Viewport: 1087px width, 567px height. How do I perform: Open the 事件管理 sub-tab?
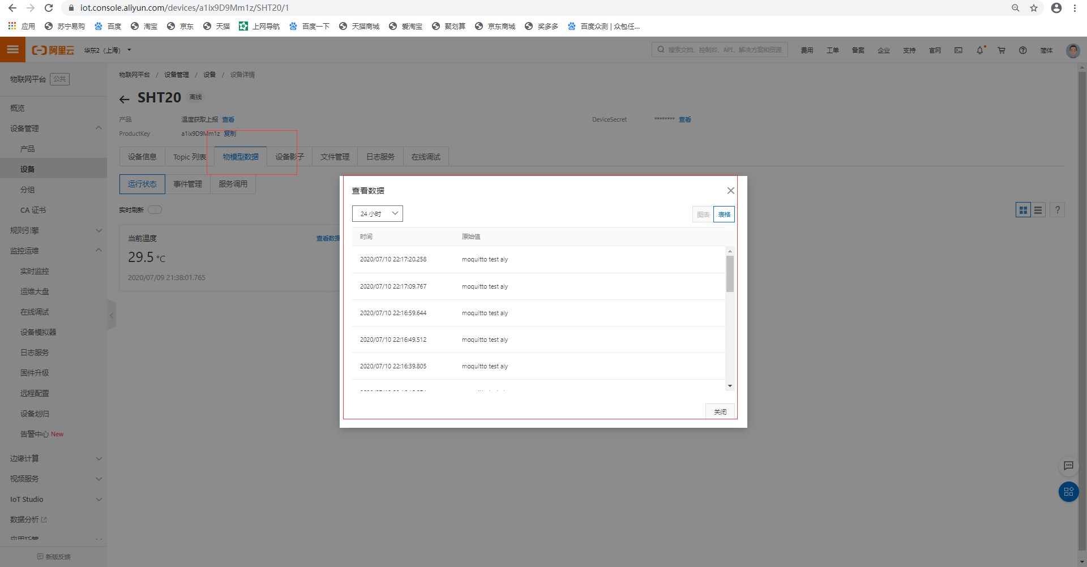click(187, 183)
